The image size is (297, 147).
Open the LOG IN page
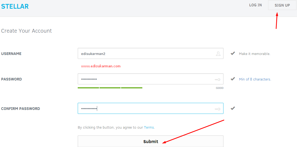click(255, 5)
